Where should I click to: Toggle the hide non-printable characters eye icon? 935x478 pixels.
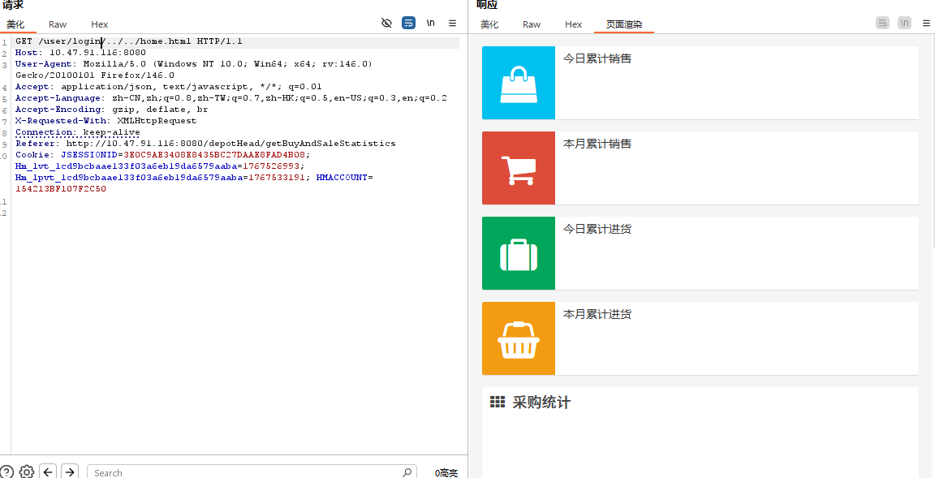(386, 24)
